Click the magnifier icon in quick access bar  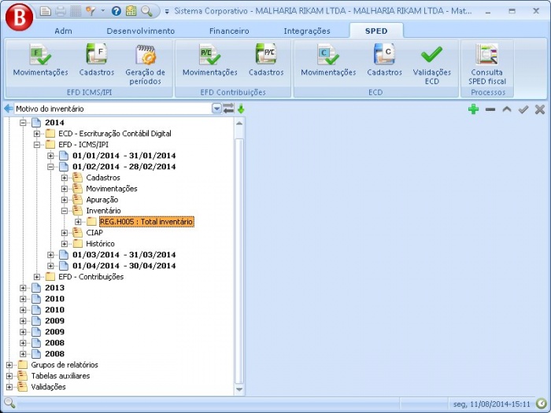pos(146,11)
